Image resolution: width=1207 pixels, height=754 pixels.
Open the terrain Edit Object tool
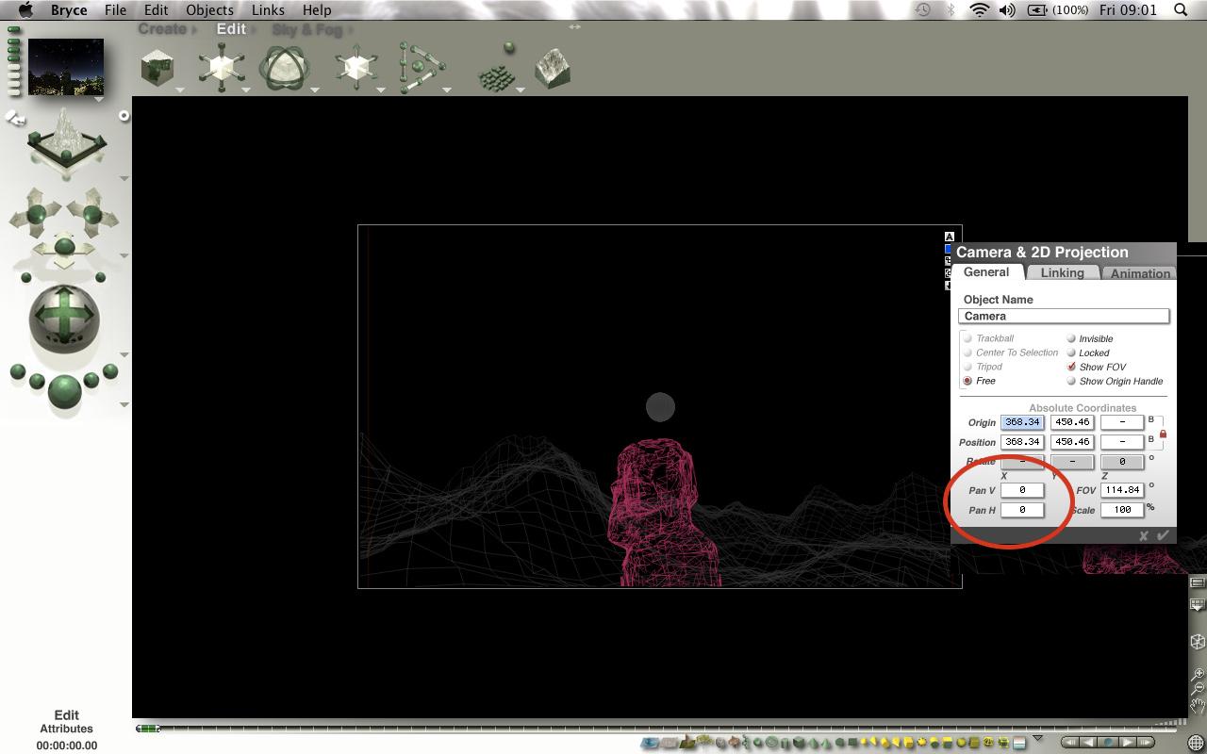point(553,69)
